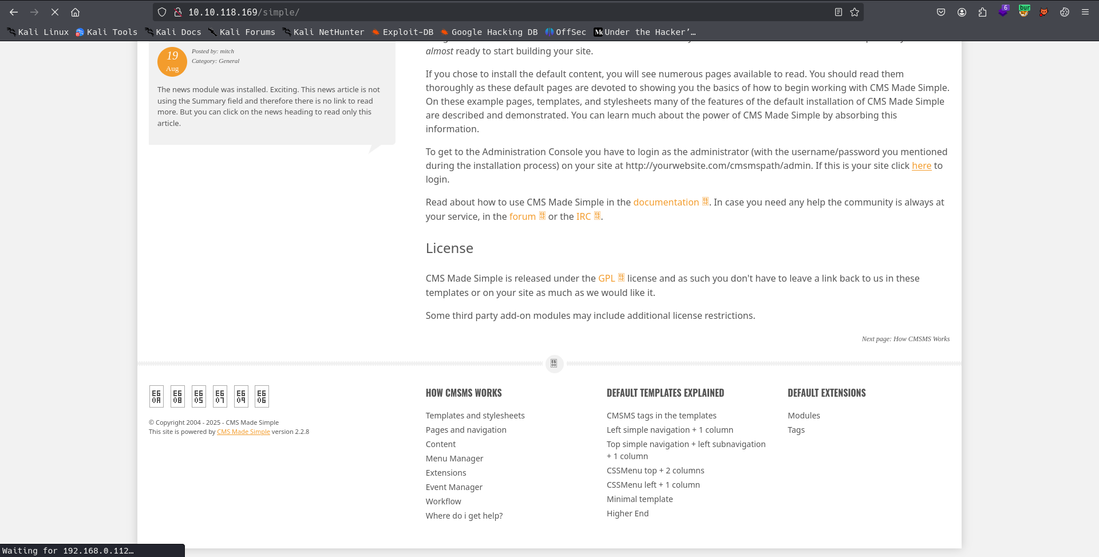1099x557 pixels.
Task: Click the extension icon with green badge
Action: [1023, 11]
